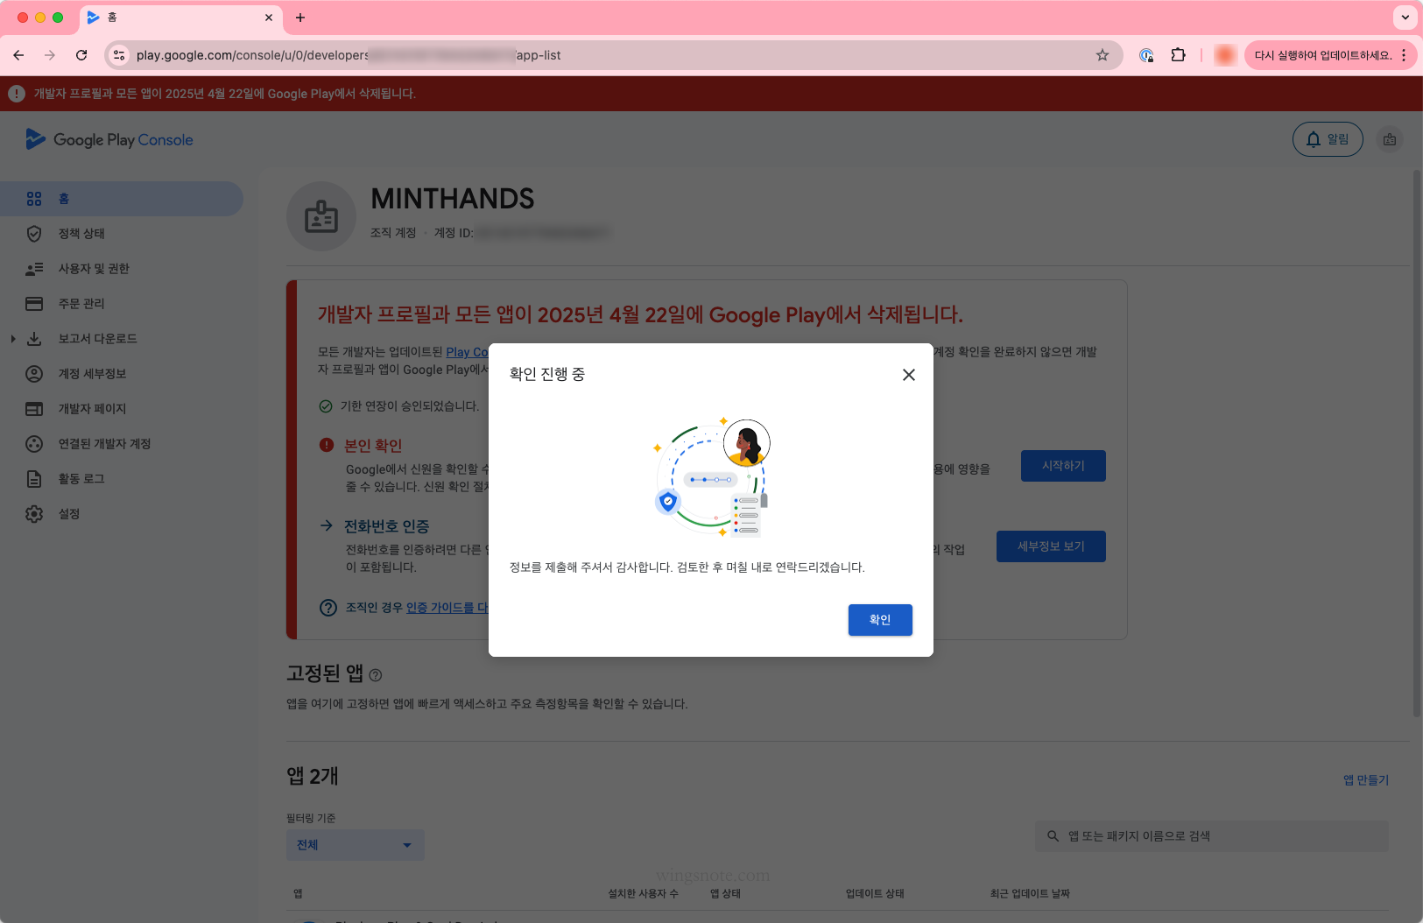Viewport: 1423px width, 923px height.
Task: Click the browser profile avatar
Action: pos(1225,55)
